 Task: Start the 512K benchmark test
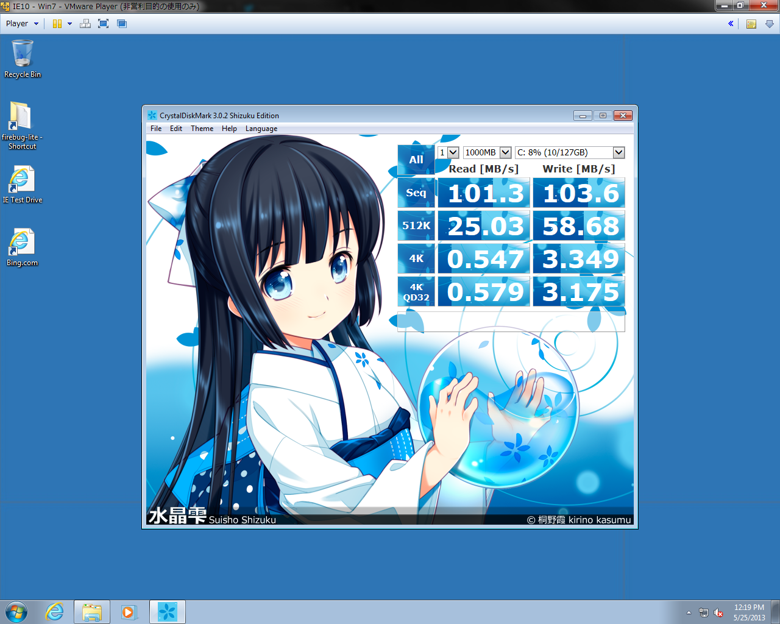(x=416, y=225)
